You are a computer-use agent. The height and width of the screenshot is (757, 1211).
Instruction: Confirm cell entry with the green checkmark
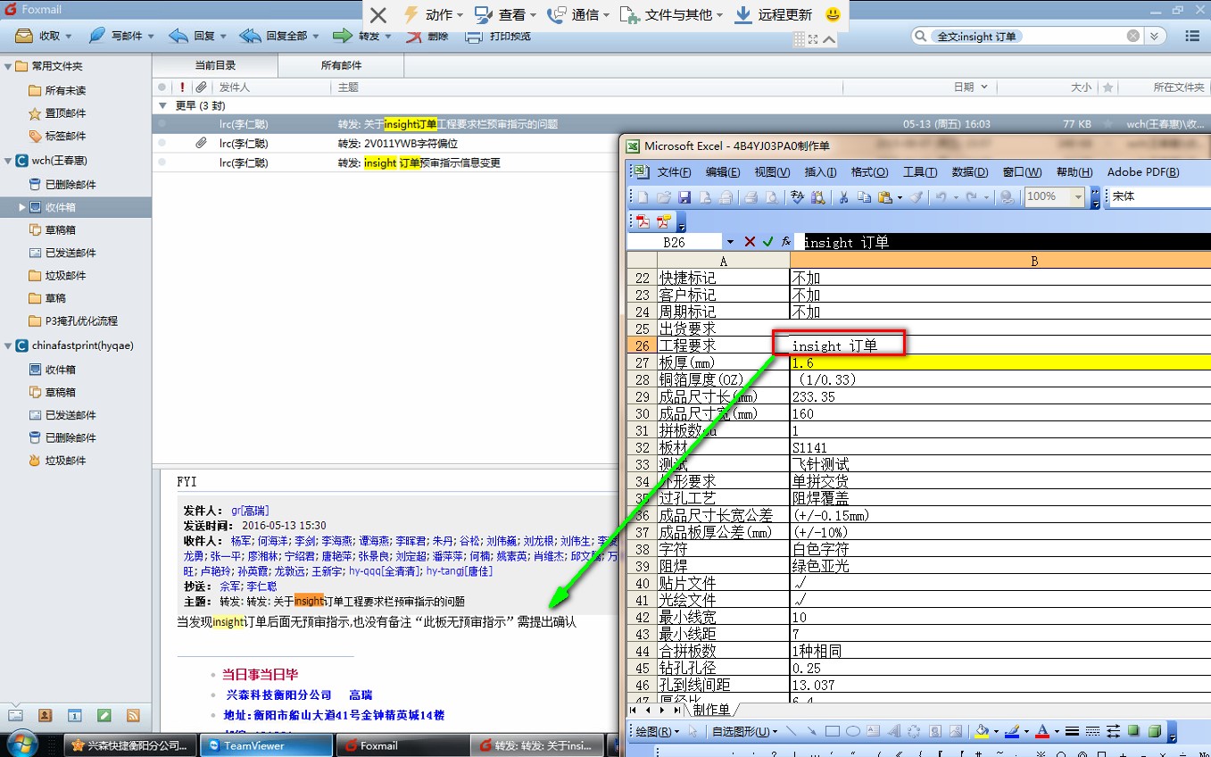(767, 242)
